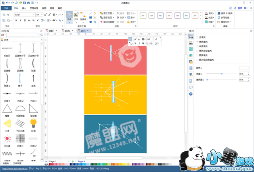This screenshot has width=254, height=172.
Task: Click the 登录 (Login) link
Action: pyautogui.click(x=240, y=8)
